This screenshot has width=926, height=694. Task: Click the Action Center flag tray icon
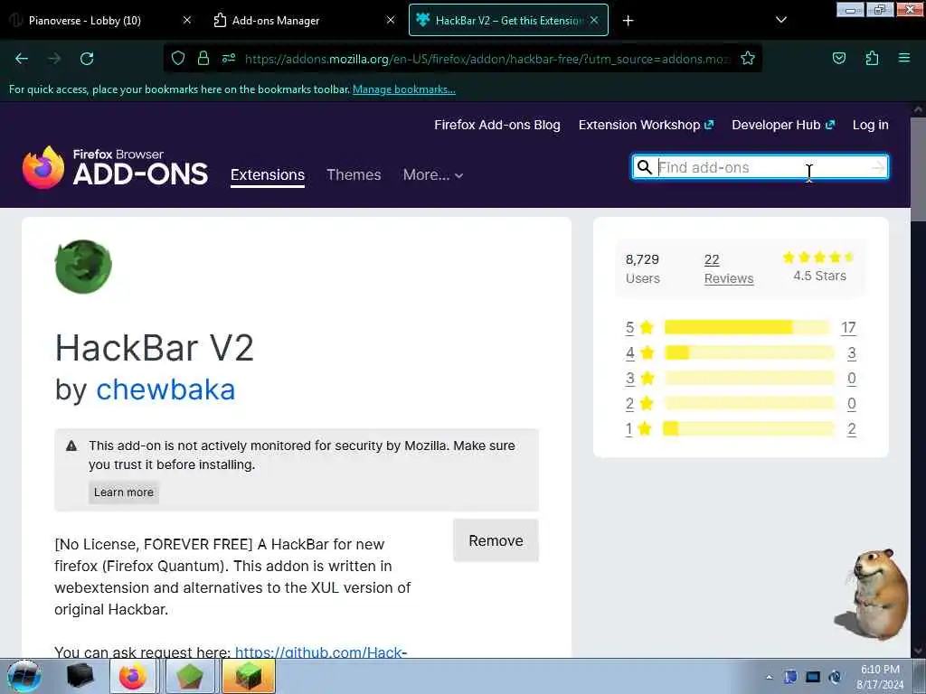790,677
